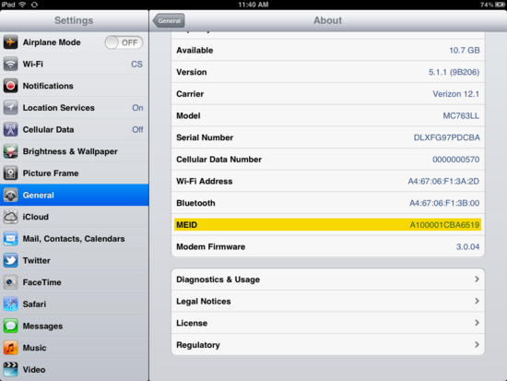Viewport: 507px width, 381px height.
Task: Tap the Modem Firmware value 3.0.04
Action: tap(467, 246)
